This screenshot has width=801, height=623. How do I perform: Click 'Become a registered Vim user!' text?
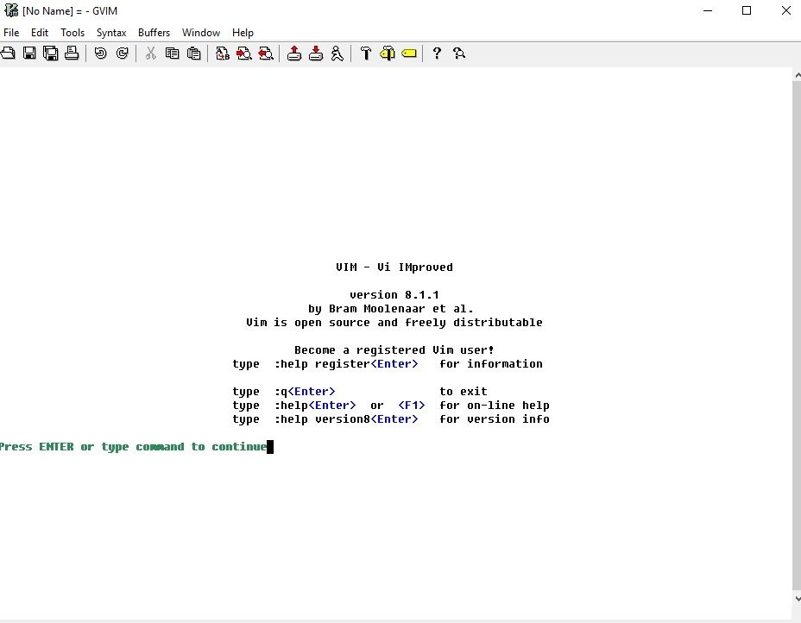pos(394,349)
